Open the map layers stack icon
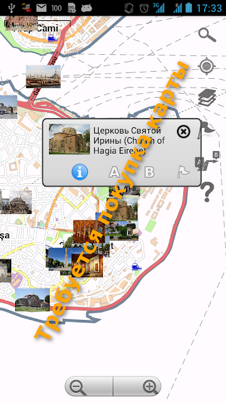The height and width of the screenshot is (403, 226). tap(207, 98)
